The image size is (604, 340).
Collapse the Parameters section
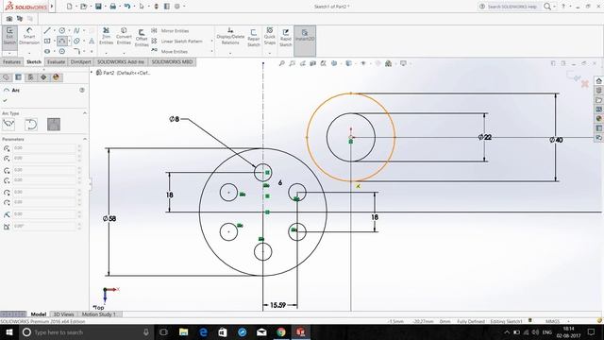85,139
